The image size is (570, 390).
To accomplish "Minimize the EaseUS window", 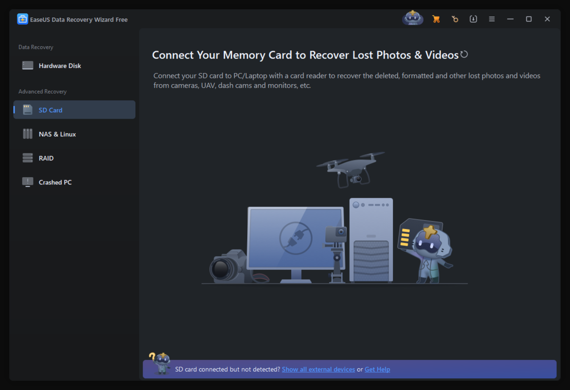I will click(x=510, y=19).
